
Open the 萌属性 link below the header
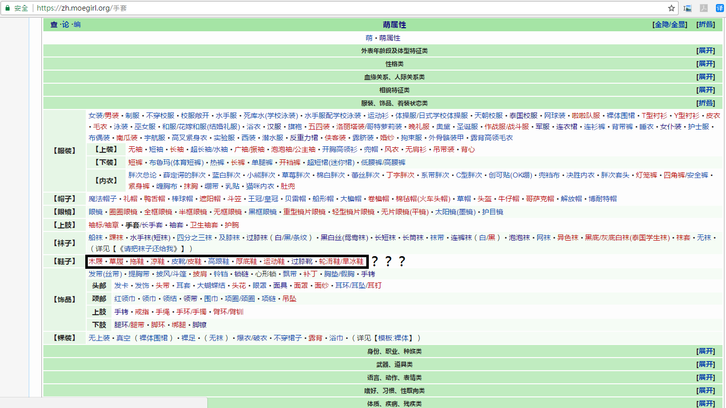pos(390,38)
